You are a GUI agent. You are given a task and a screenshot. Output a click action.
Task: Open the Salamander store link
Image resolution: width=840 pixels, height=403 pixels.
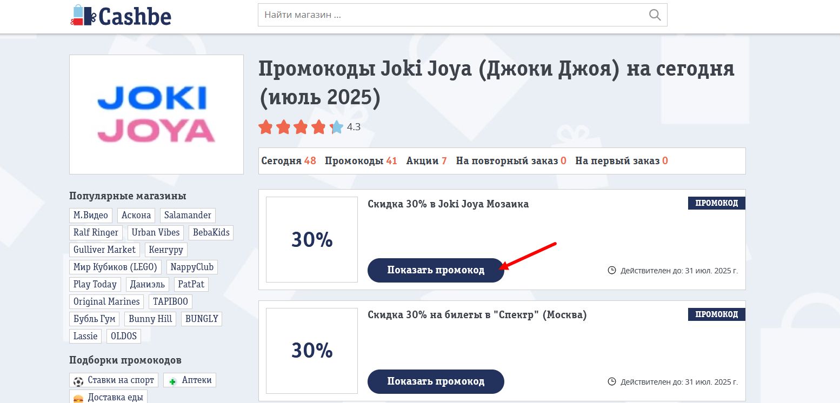tap(188, 215)
